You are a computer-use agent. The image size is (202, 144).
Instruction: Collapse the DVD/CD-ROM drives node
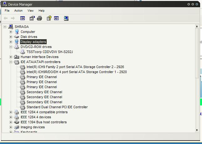pos(11,47)
